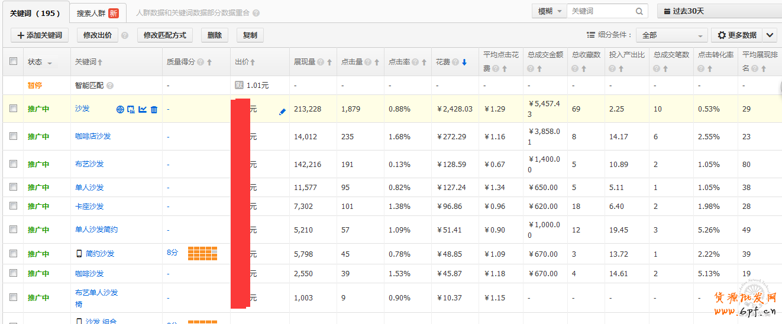Screen dimensions: 782x324
Task: Click the blue sort arrow on 花费 column
Action: 464,62
